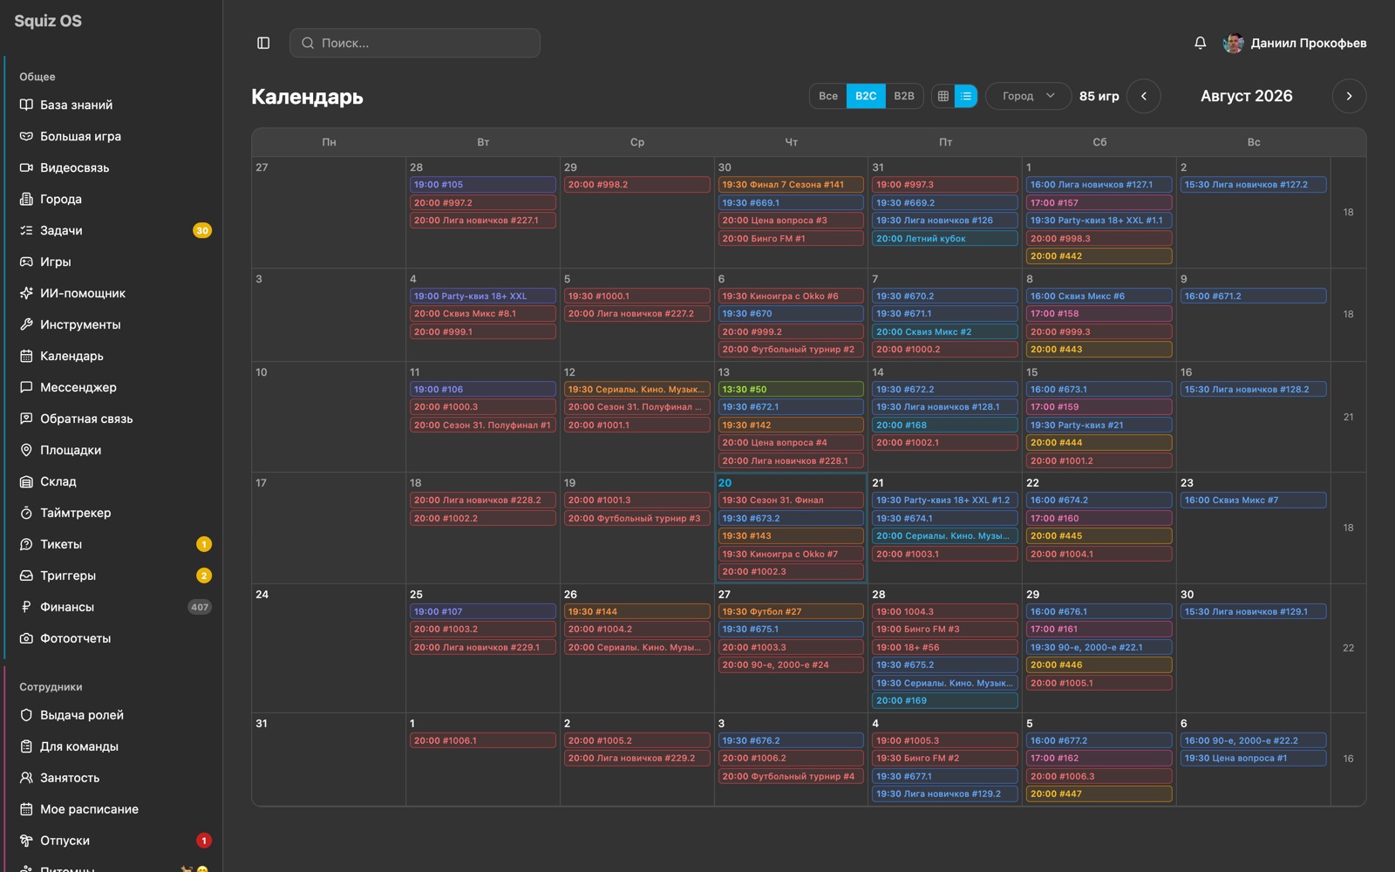Click the Выдача ролей shield icon
This screenshot has height=872, width=1395.
point(26,715)
